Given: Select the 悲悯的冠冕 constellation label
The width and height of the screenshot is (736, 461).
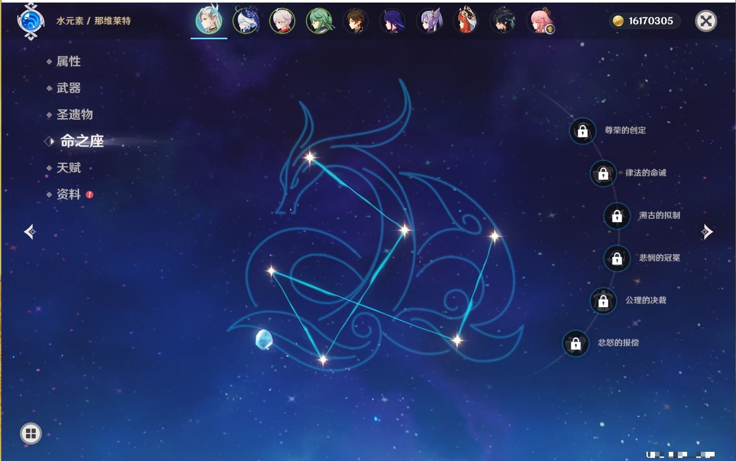Looking at the screenshot, I should click(660, 258).
